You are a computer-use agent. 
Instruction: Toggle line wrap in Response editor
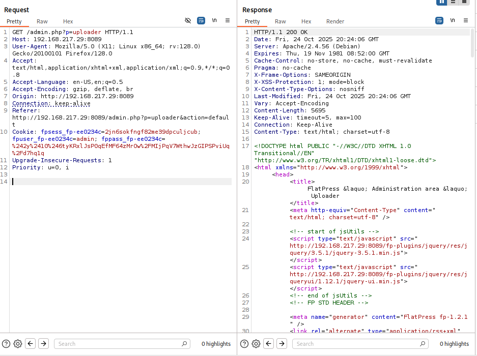click(439, 21)
